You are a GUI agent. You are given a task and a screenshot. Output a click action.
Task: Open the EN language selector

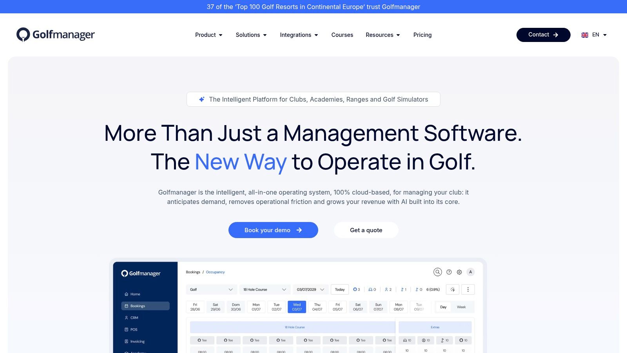(x=594, y=35)
